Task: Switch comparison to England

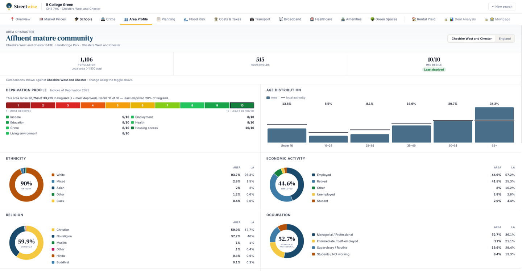Action: (x=505, y=38)
